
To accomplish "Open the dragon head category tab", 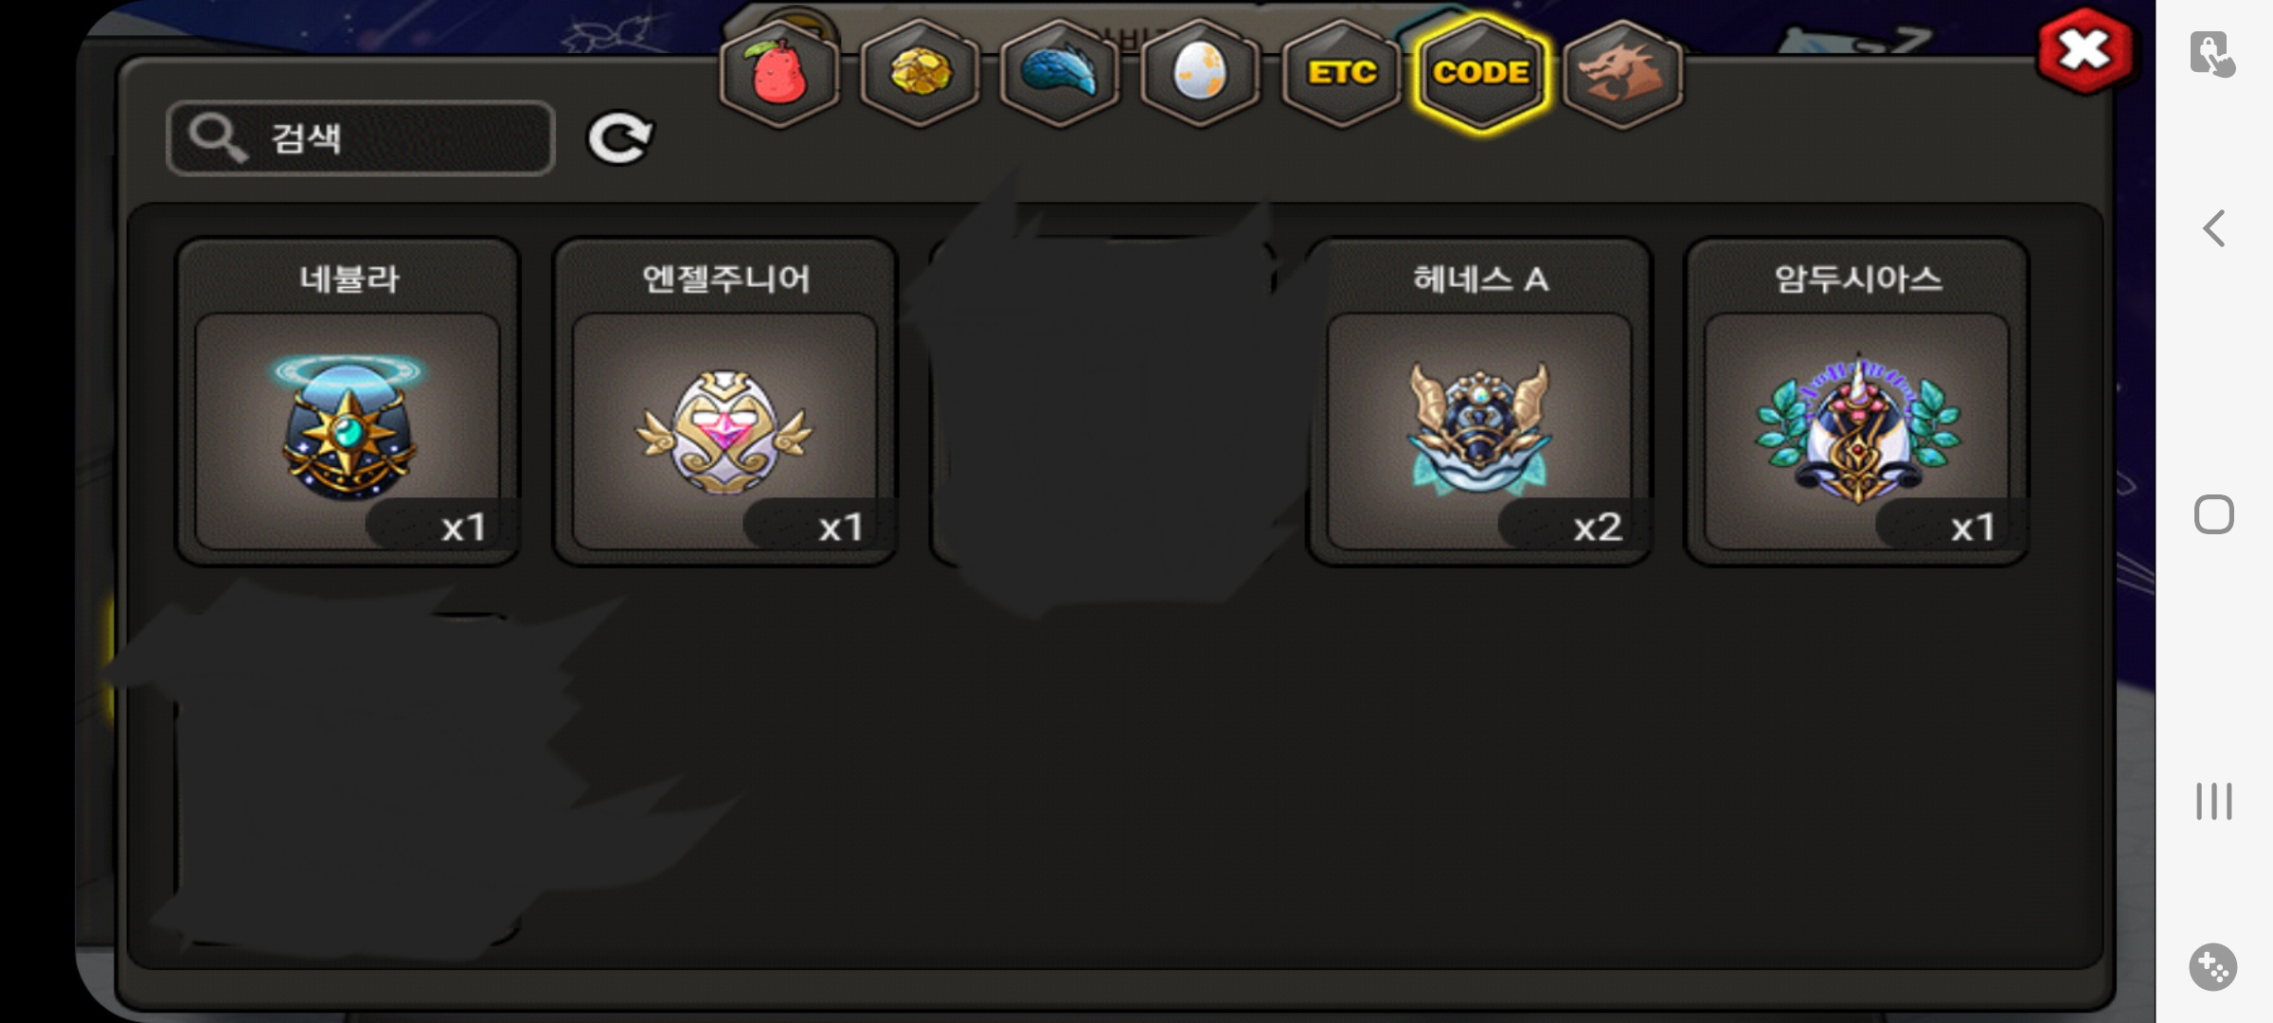I will [1622, 73].
